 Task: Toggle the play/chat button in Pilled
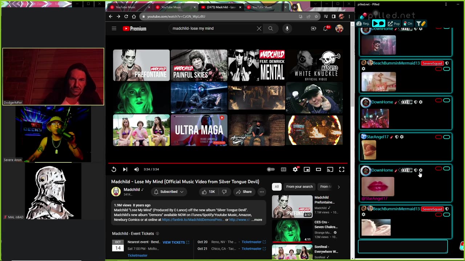(x=378, y=24)
